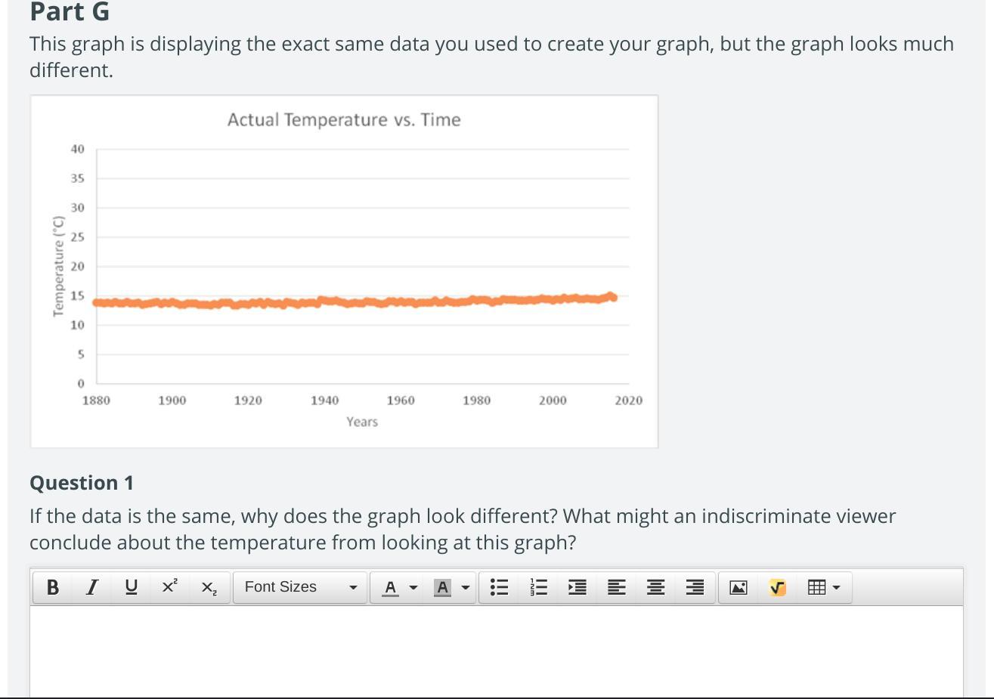The image size is (994, 699).
Task: Apply superscript formatting
Action: point(170,587)
